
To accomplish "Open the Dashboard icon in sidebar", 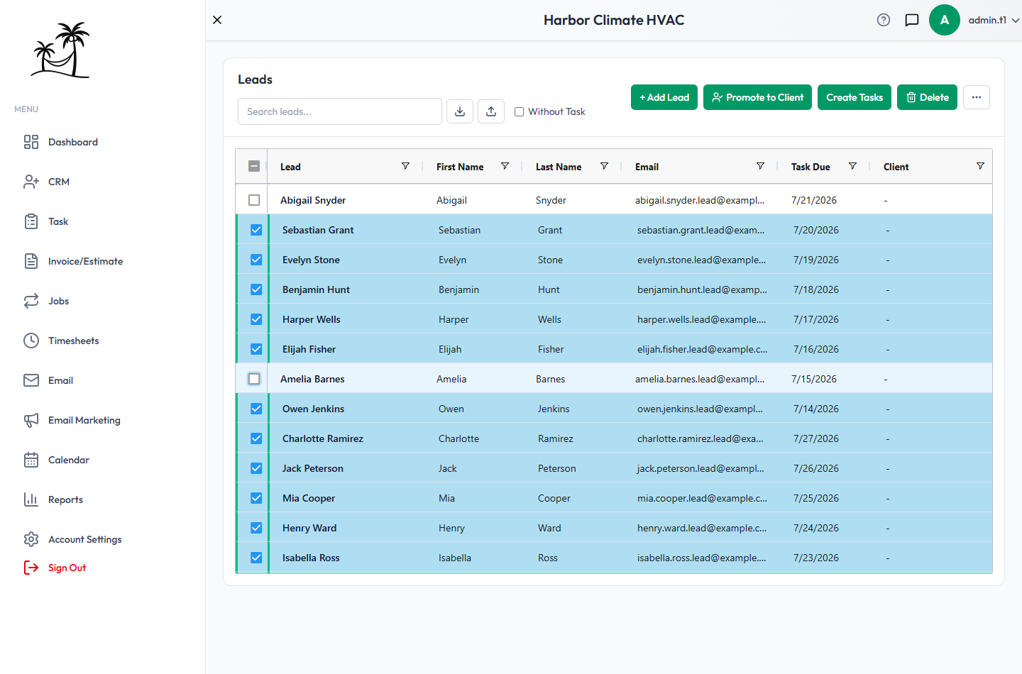I will click(x=31, y=142).
